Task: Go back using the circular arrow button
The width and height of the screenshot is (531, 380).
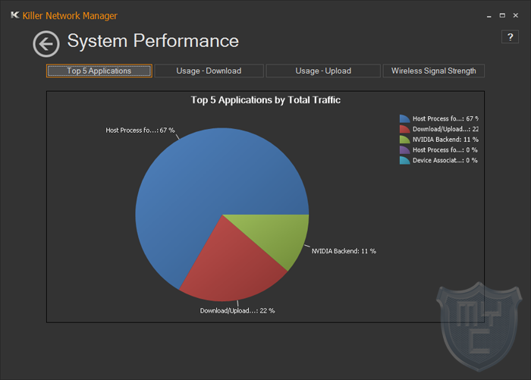Action: tap(46, 44)
